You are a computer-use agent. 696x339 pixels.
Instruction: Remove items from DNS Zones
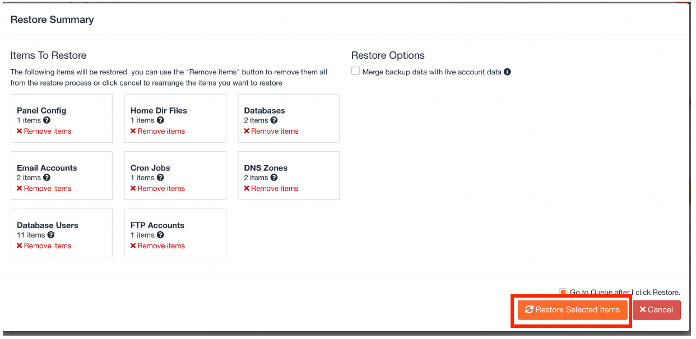pyautogui.click(x=271, y=189)
